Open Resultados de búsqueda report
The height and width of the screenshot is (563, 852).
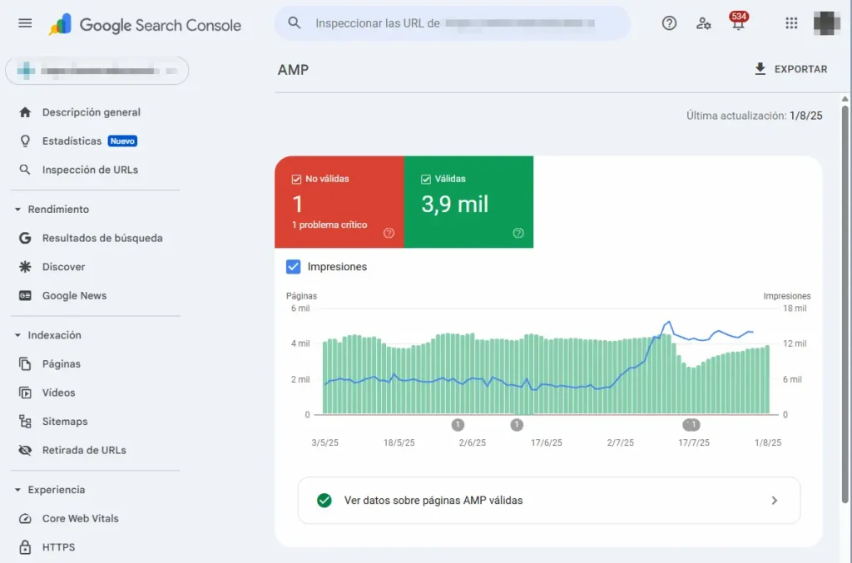[x=102, y=238]
